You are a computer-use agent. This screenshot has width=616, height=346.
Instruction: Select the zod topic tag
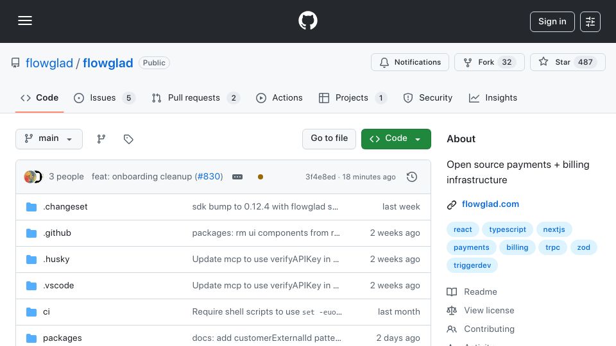[x=583, y=247]
